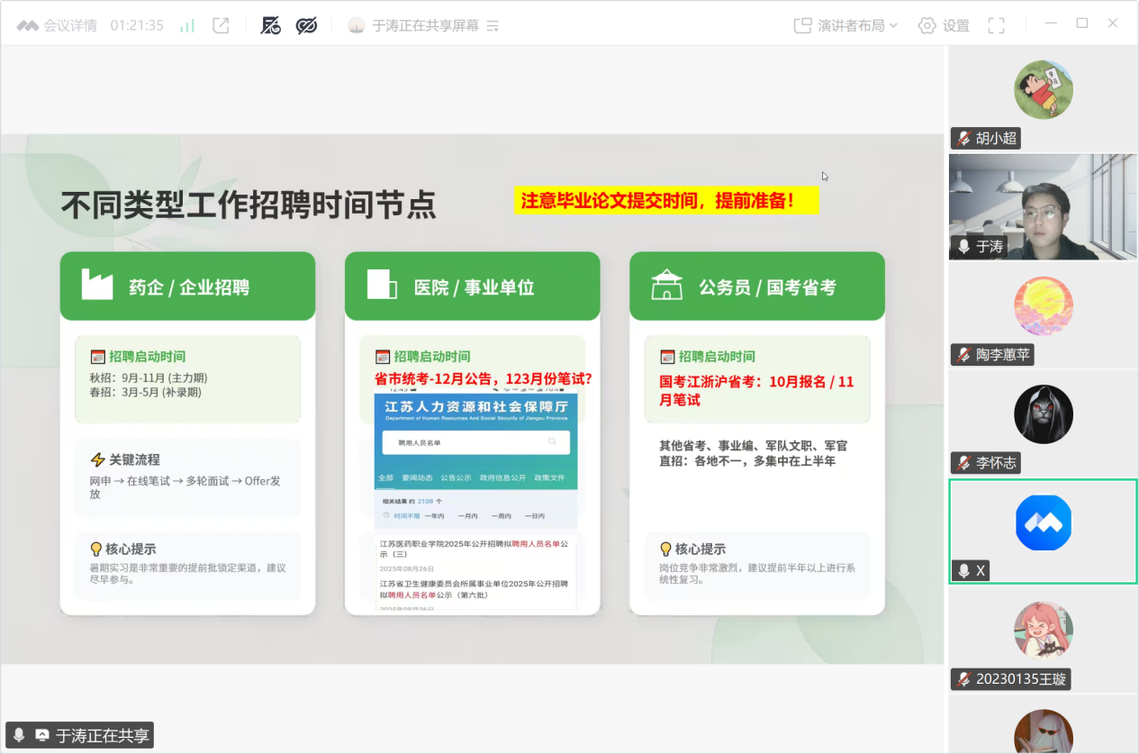This screenshot has width=1139, height=754.
Task: Enter full screen mode via the corner-brackets icon
Action: point(996,25)
